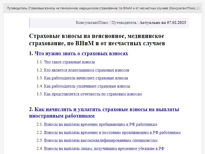Image resolution: width=205 pixels, height=154 pixels.
Task: Open section 1 'Что нужно знать о страховых взносах'
Action: point(81,53)
